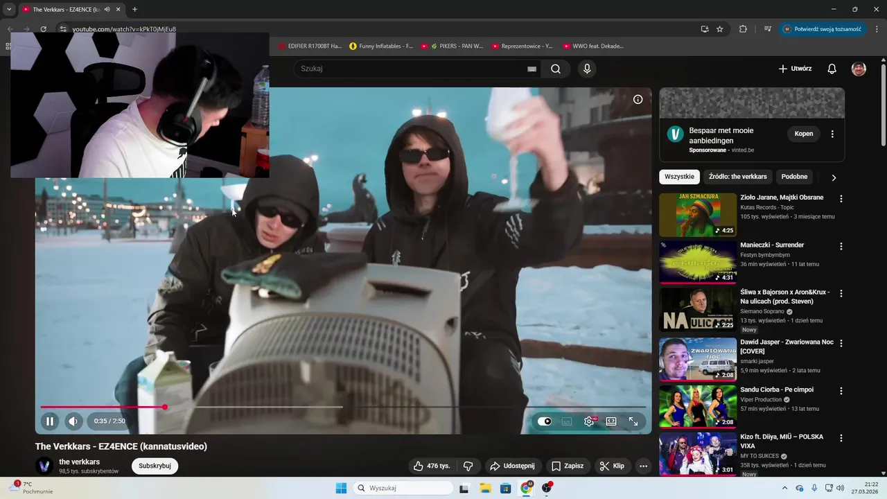Open Reprezentowice bookmark
The height and width of the screenshot is (499, 887).
click(522, 46)
